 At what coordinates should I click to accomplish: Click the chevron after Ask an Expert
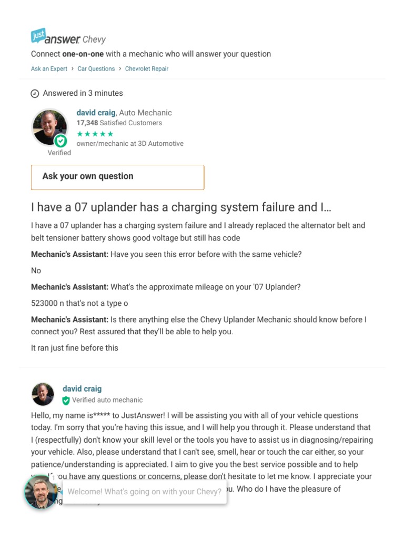(x=72, y=68)
